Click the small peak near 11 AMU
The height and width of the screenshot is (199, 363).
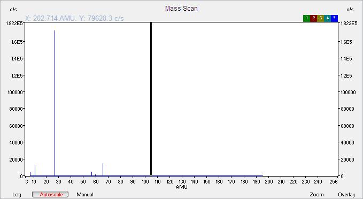pos(35,171)
